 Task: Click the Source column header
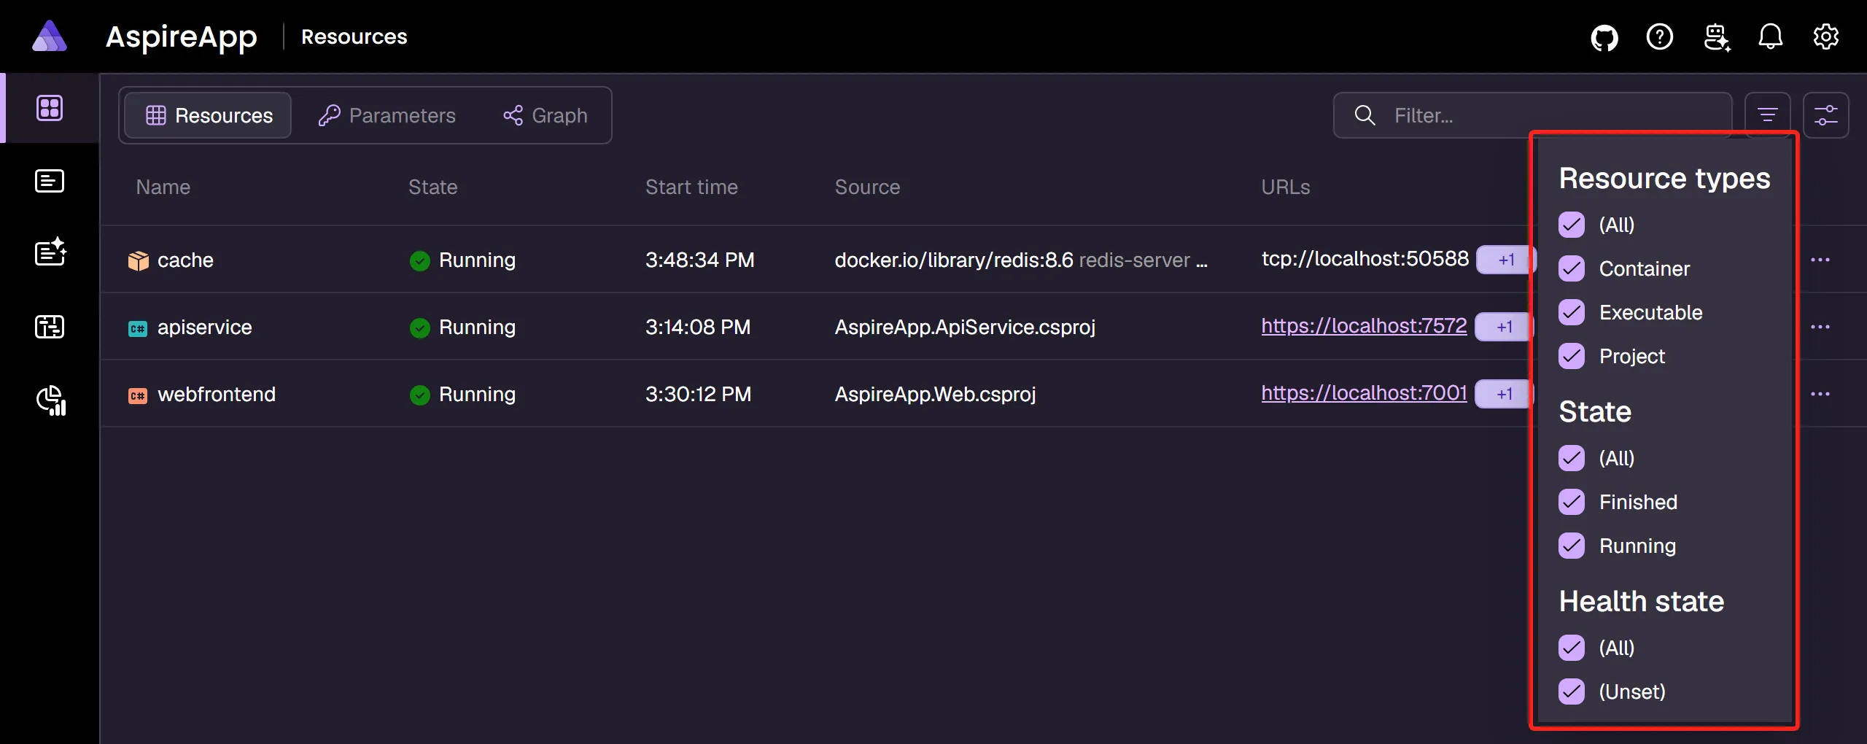click(x=867, y=187)
